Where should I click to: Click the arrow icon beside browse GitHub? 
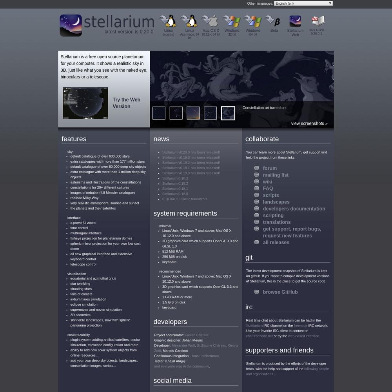[256, 292]
